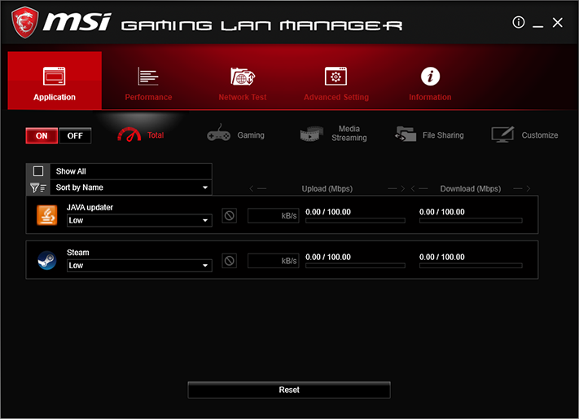Click the JAVA updater app icon

(47, 215)
